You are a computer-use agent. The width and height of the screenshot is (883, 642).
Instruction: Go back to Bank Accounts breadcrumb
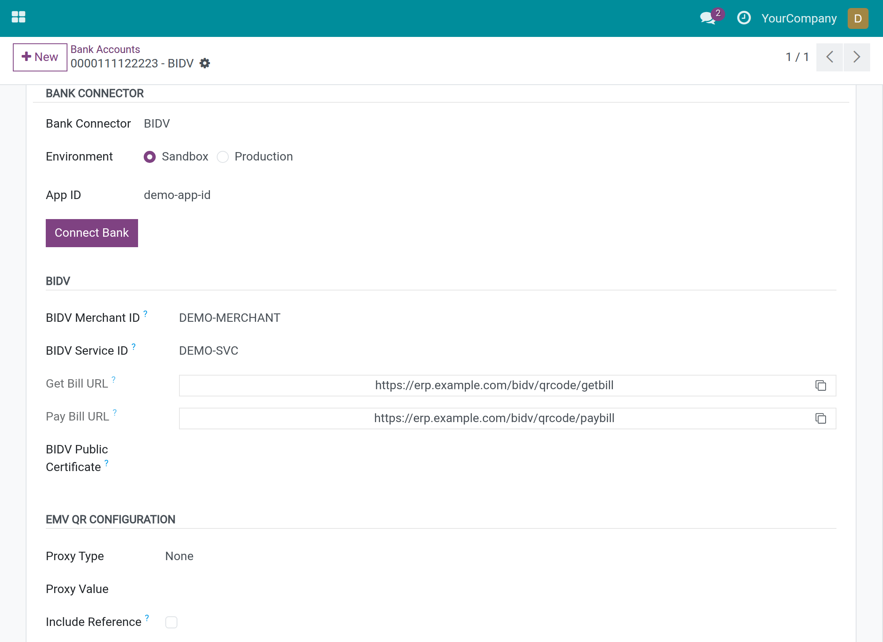[x=105, y=49]
